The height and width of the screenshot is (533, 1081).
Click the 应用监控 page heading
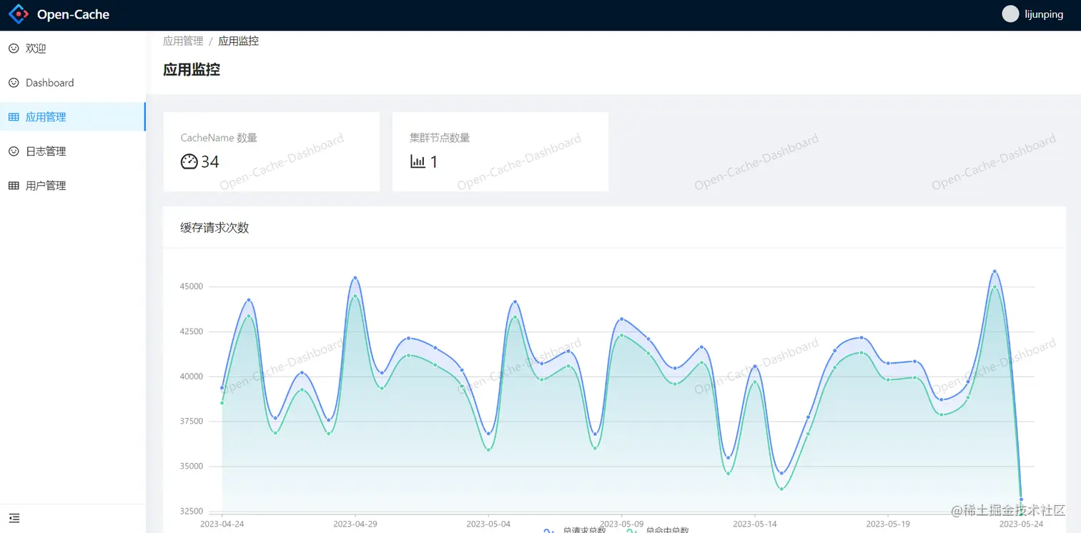tap(192, 70)
